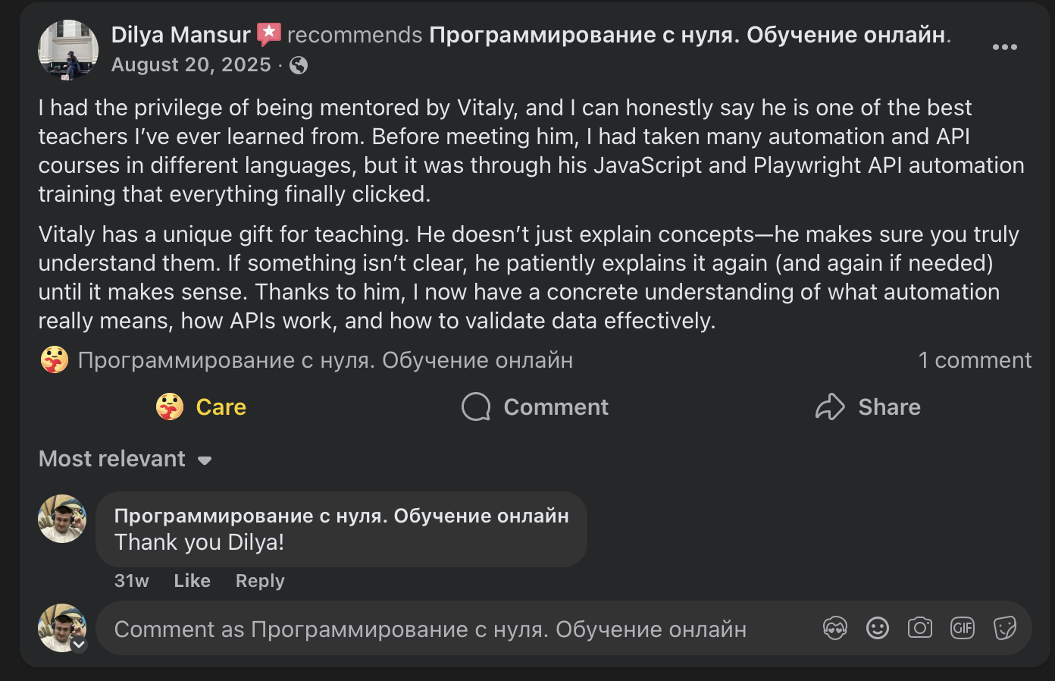The height and width of the screenshot is (681, 1055).
Task: Click the Comment button on the post
Action: tap(535, 407)
